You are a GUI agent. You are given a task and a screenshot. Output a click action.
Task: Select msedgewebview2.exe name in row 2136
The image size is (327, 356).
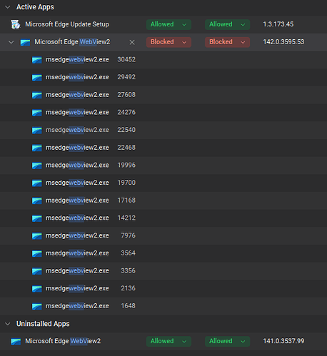click(x=77, y=288)
